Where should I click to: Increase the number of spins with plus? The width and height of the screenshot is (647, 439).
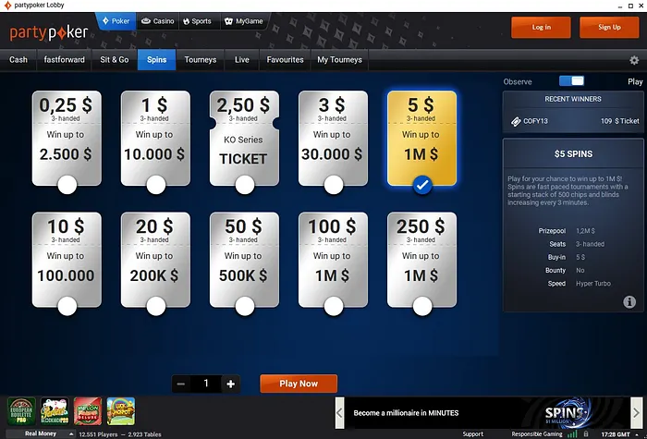[231, 384]
